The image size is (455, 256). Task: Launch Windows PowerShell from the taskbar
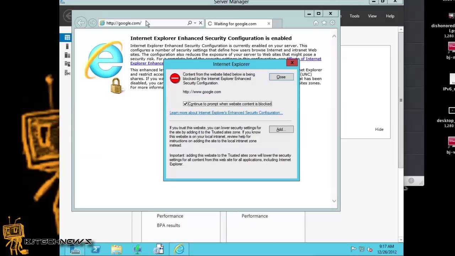click(x=96, y=250)
